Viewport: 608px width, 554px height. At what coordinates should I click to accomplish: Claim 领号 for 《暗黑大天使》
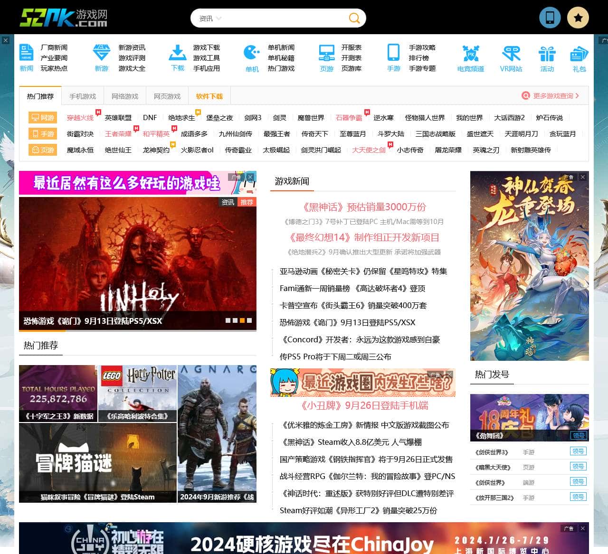[x=578, y=467]
